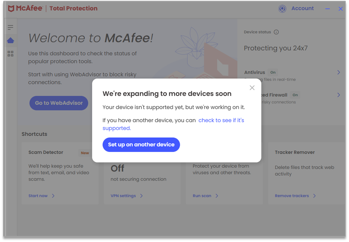The image size is (349, 242).
Task: Dismiss the expanding devices popup
Action: tap(252, 88)
